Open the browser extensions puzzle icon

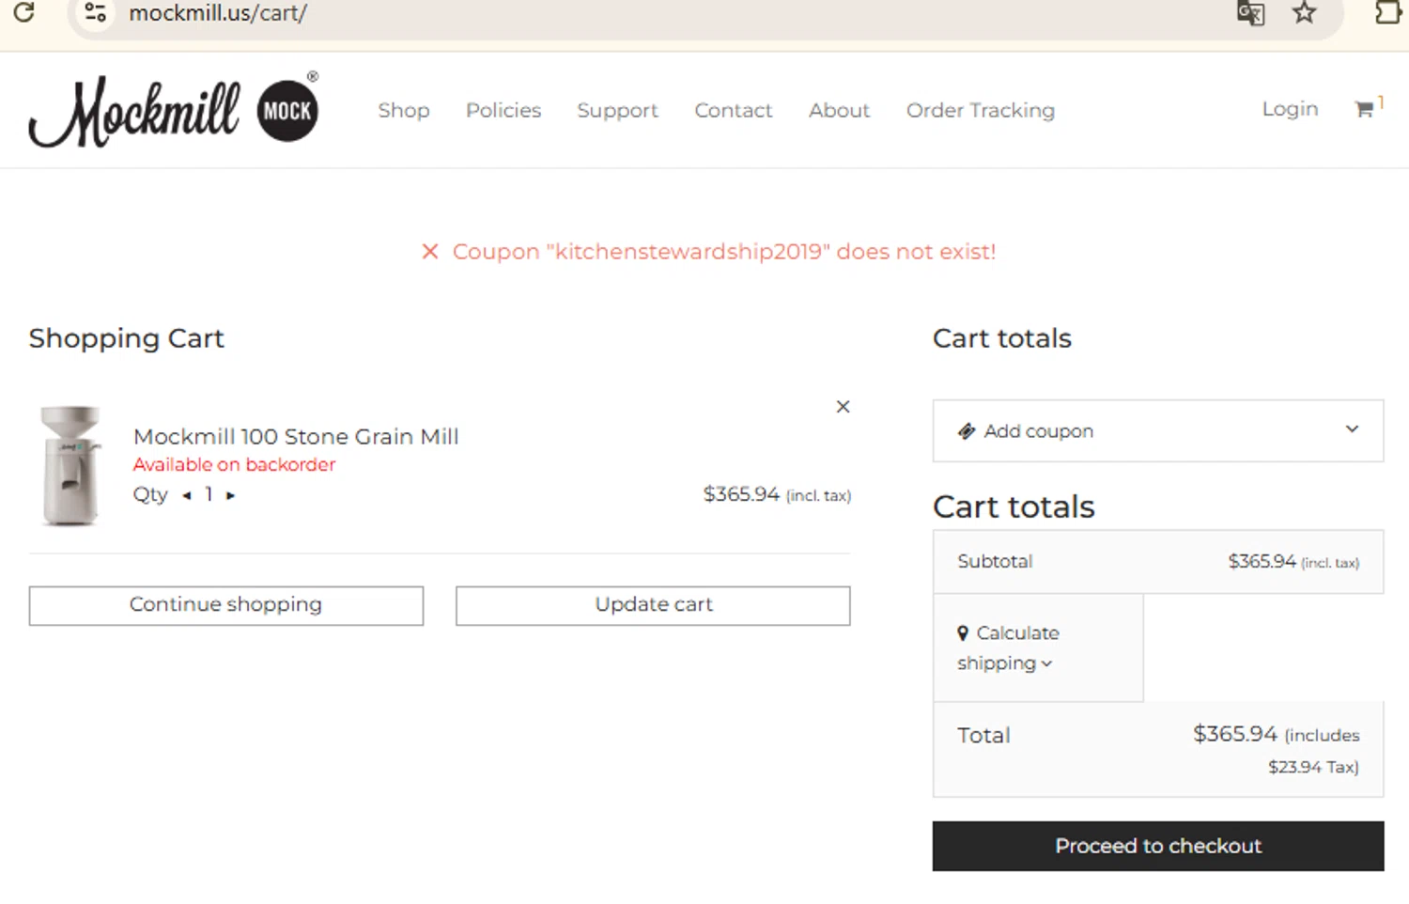point(1388,12)
